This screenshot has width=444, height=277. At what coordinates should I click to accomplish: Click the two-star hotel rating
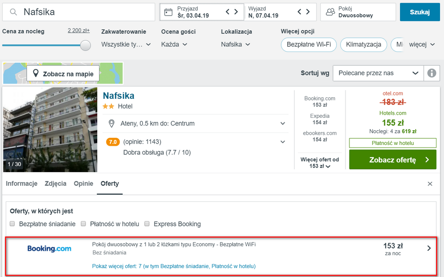(108, 106)
